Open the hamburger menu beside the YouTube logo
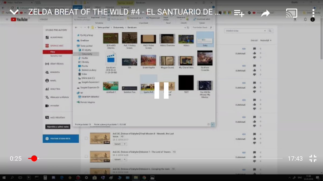Screen dimensions: 323x181 coord(7,19)
